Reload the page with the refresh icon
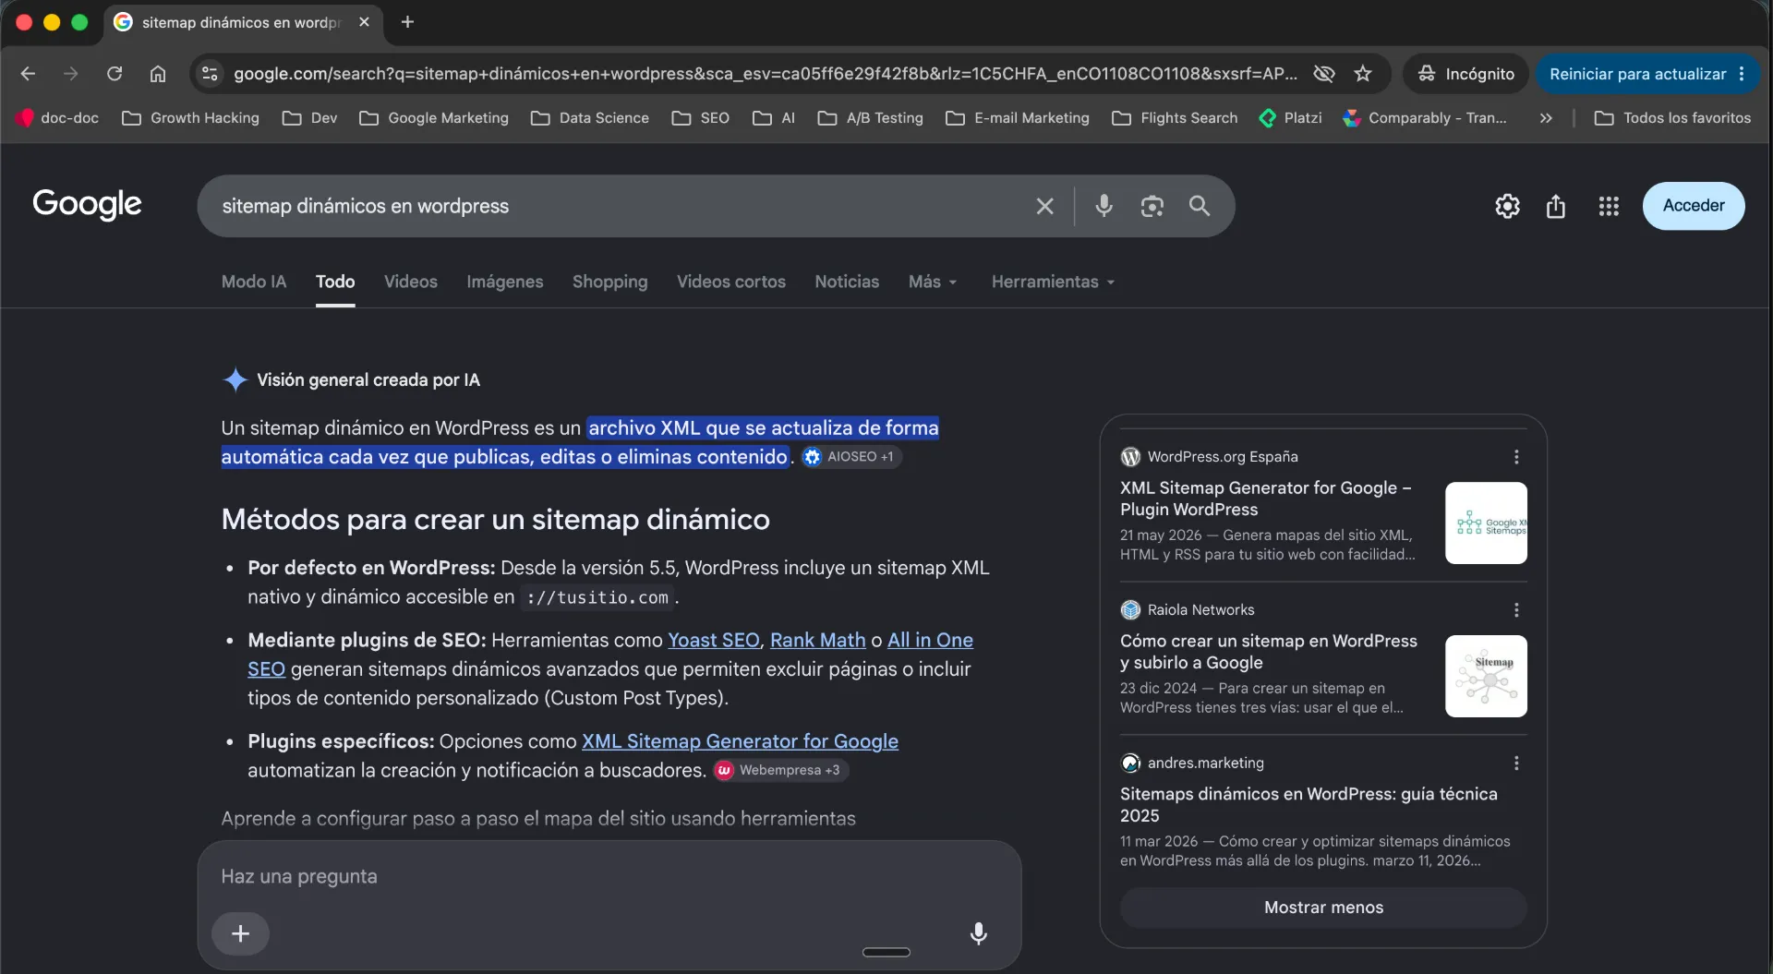This screenshot has width=1773, height=974. 115,74
